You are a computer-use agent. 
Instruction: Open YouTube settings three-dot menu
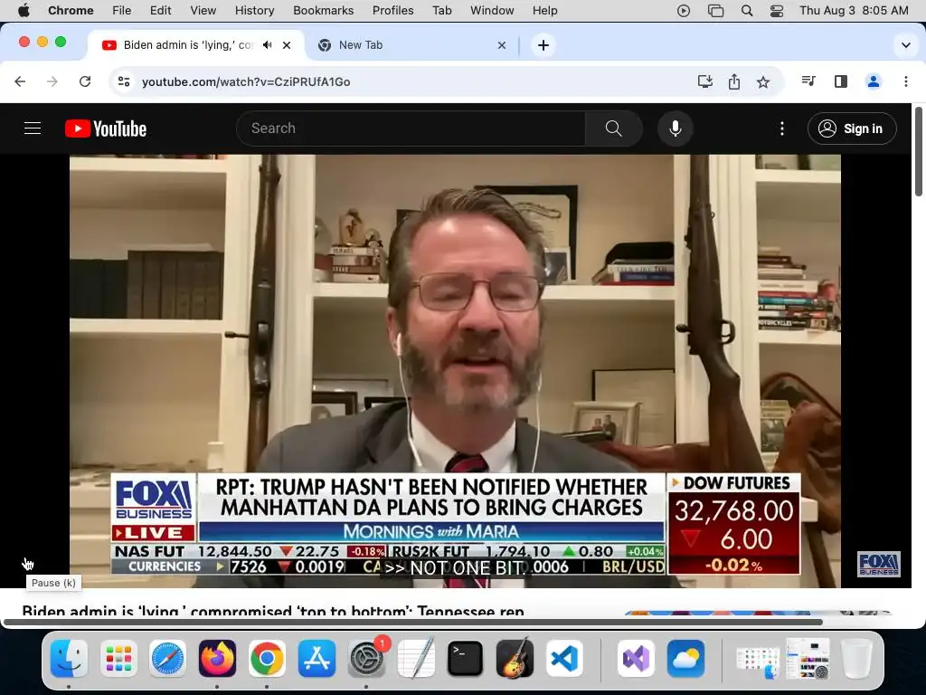coord(782,129)
